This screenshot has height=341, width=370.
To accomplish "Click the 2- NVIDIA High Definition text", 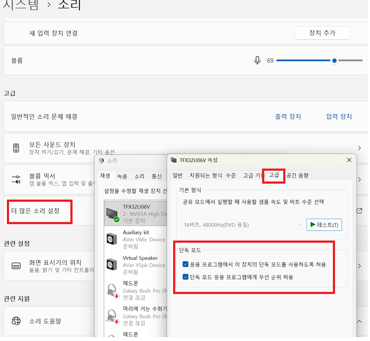I will click(145, 215).
